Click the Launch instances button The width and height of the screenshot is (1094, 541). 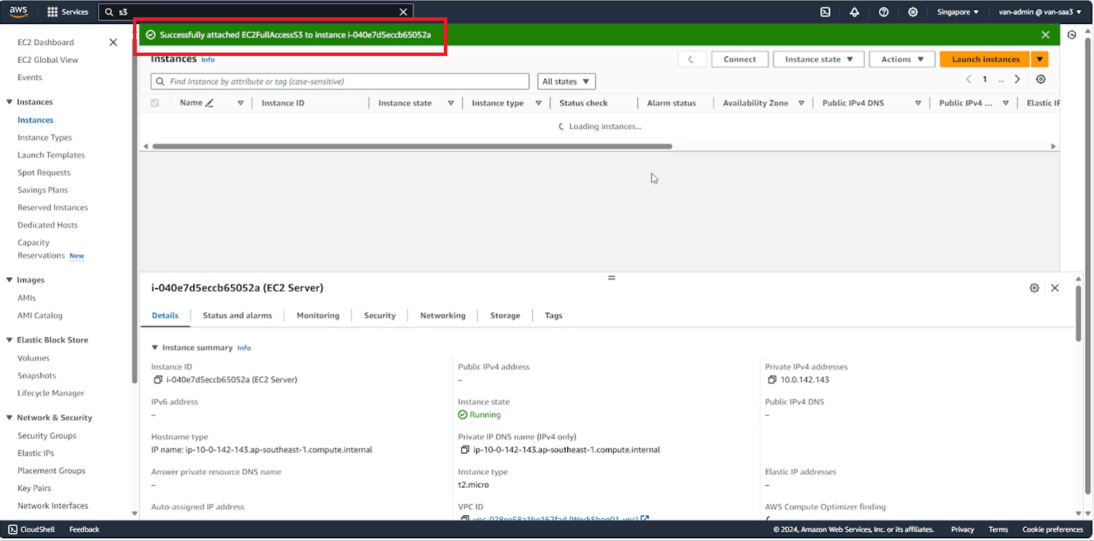pos(985,59)
